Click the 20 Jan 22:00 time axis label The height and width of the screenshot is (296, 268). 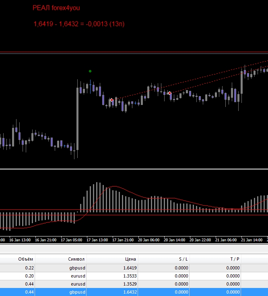200,240
